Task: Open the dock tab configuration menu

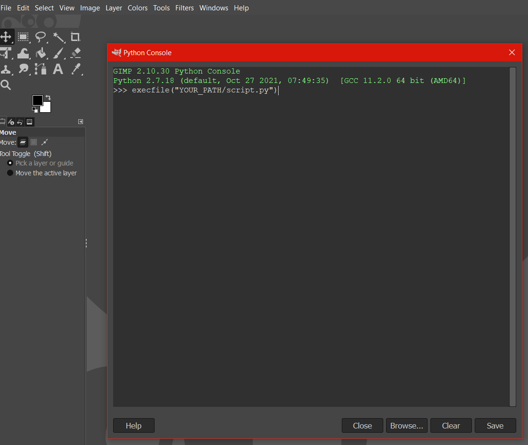Action: coord(81,122)
